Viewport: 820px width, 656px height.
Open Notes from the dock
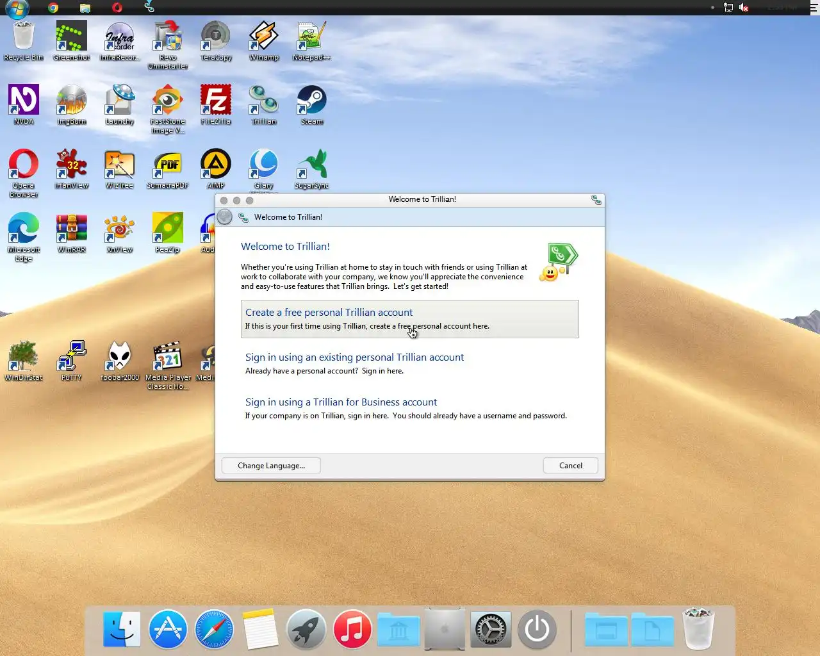coord(260,629)
